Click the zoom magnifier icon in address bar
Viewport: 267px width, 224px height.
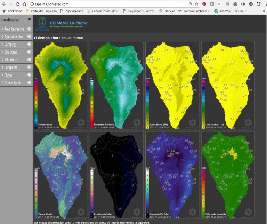(x=190, y=4)
